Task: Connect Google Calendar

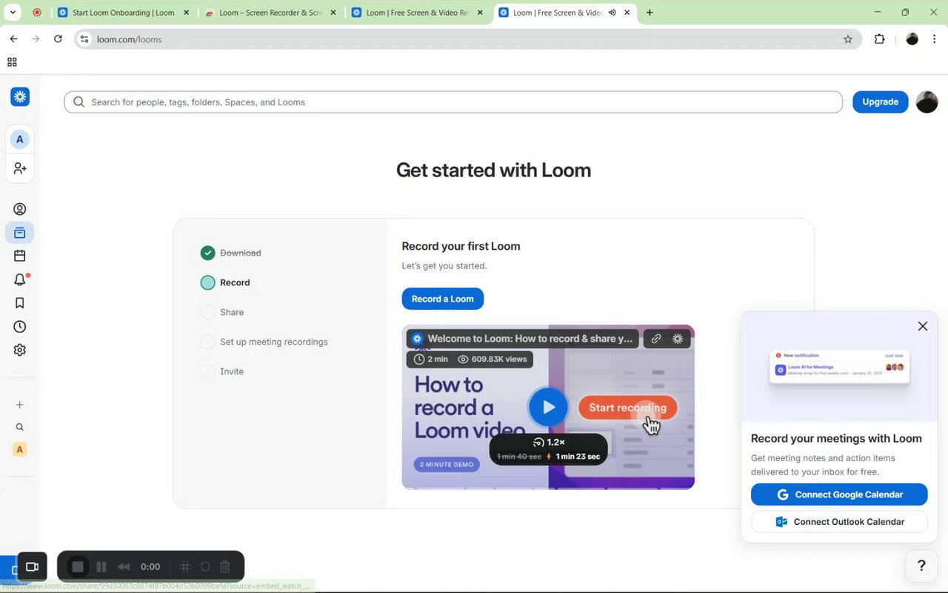Action: click(x=839, y=494)
